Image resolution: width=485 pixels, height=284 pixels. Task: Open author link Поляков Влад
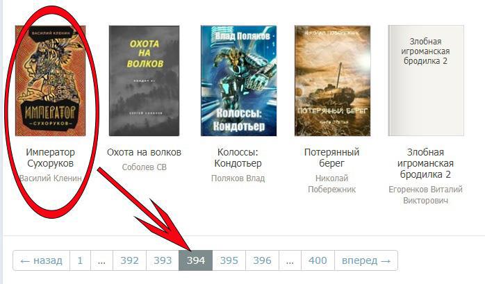click(x=238, y=178)
